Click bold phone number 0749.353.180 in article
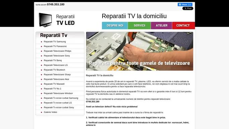This screenshot has height=129, width=229. (93, 101)
